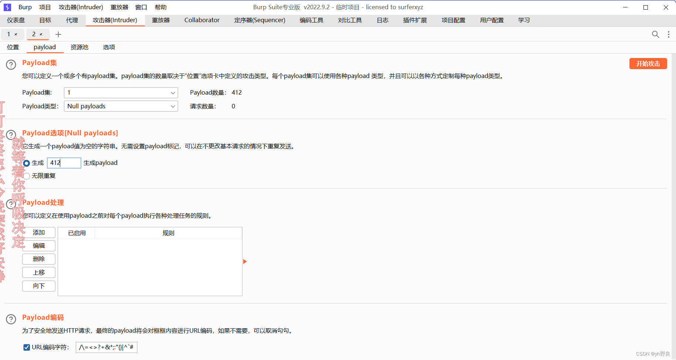Open the 重放器 menu in menu bar
This screenshot has height=360, width=676.
119,7
